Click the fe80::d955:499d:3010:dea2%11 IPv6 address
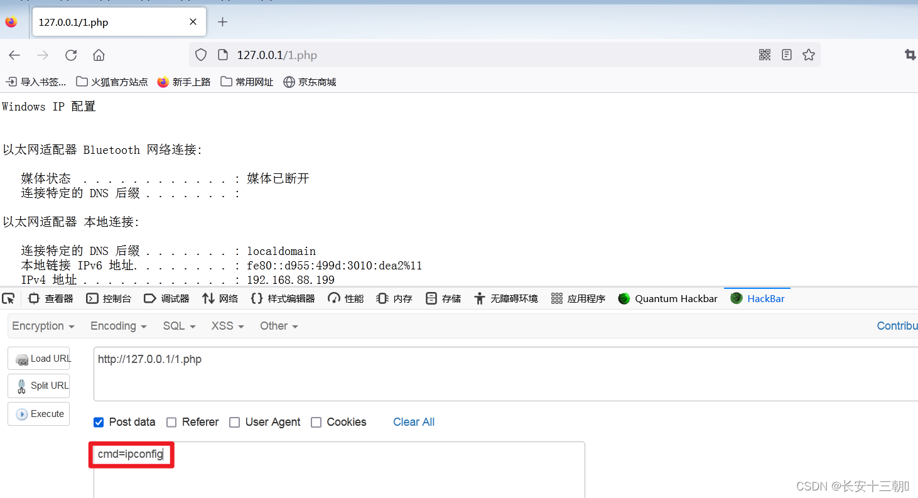 (335, 266)
